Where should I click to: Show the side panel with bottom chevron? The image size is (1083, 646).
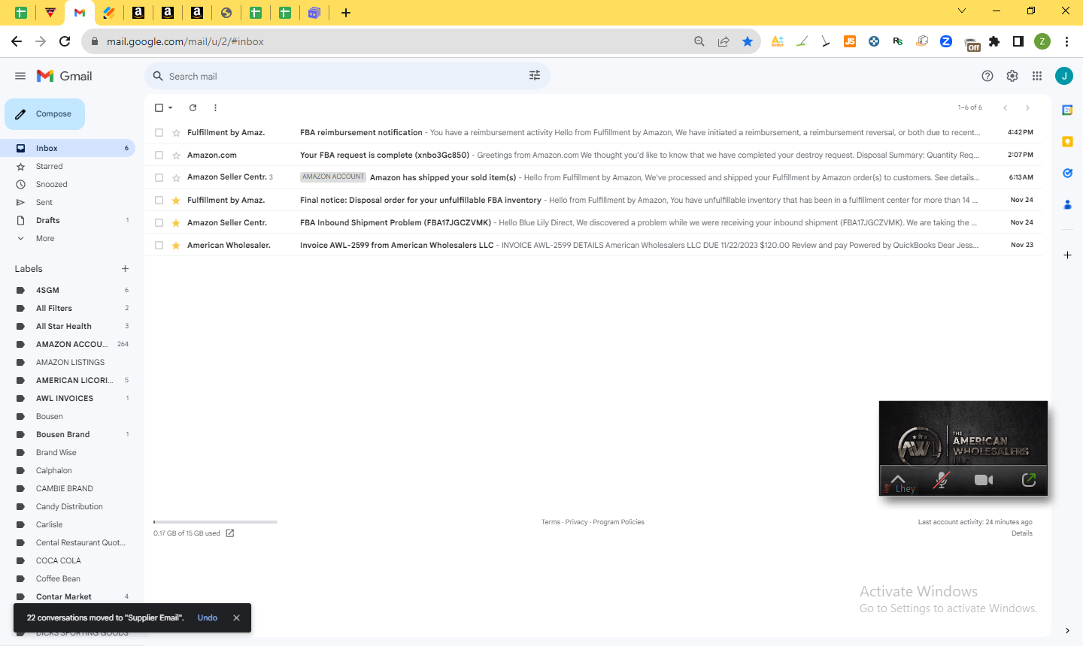point(1067,630)
